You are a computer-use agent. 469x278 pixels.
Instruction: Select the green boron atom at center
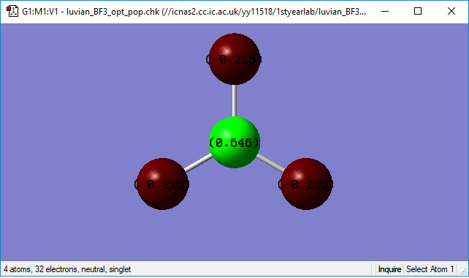234,143
